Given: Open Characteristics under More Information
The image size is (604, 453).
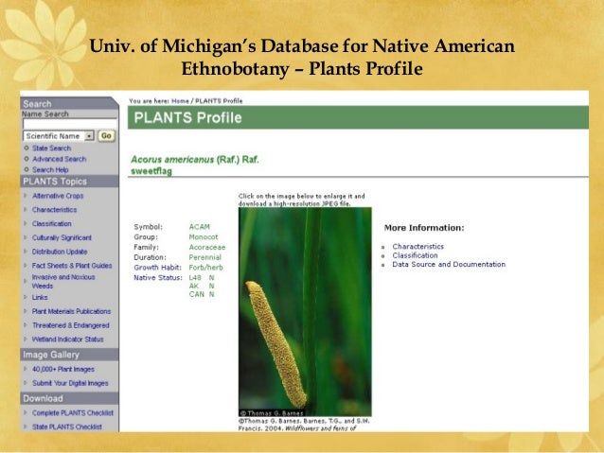Looking at the screenshot, I should point(417,246).
